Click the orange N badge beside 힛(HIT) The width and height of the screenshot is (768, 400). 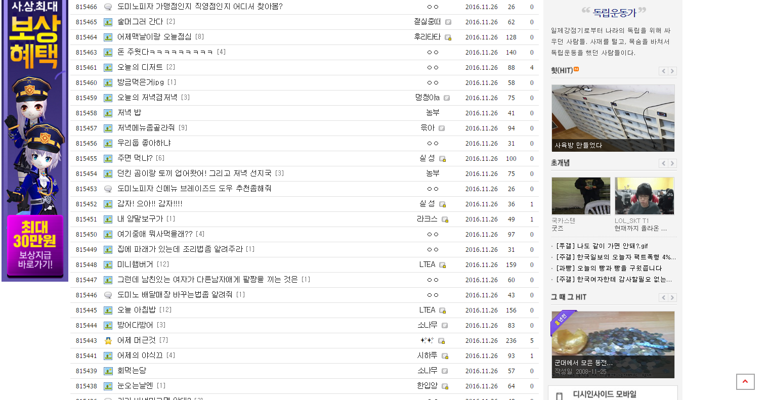(x=576, y=69)
